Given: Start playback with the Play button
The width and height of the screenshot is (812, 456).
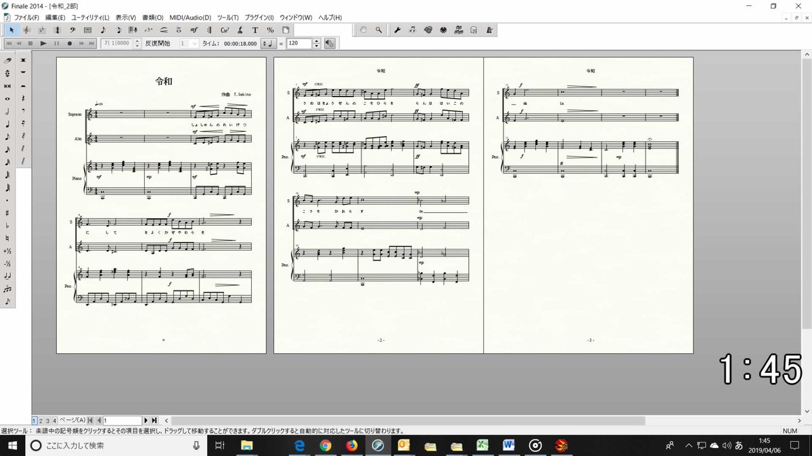Looking at the screenshot, I should [43, 43].
